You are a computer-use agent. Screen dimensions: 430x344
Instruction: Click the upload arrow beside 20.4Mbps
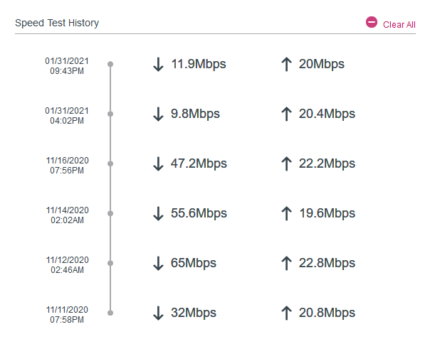pyautogui.click(x=286, y=114)
